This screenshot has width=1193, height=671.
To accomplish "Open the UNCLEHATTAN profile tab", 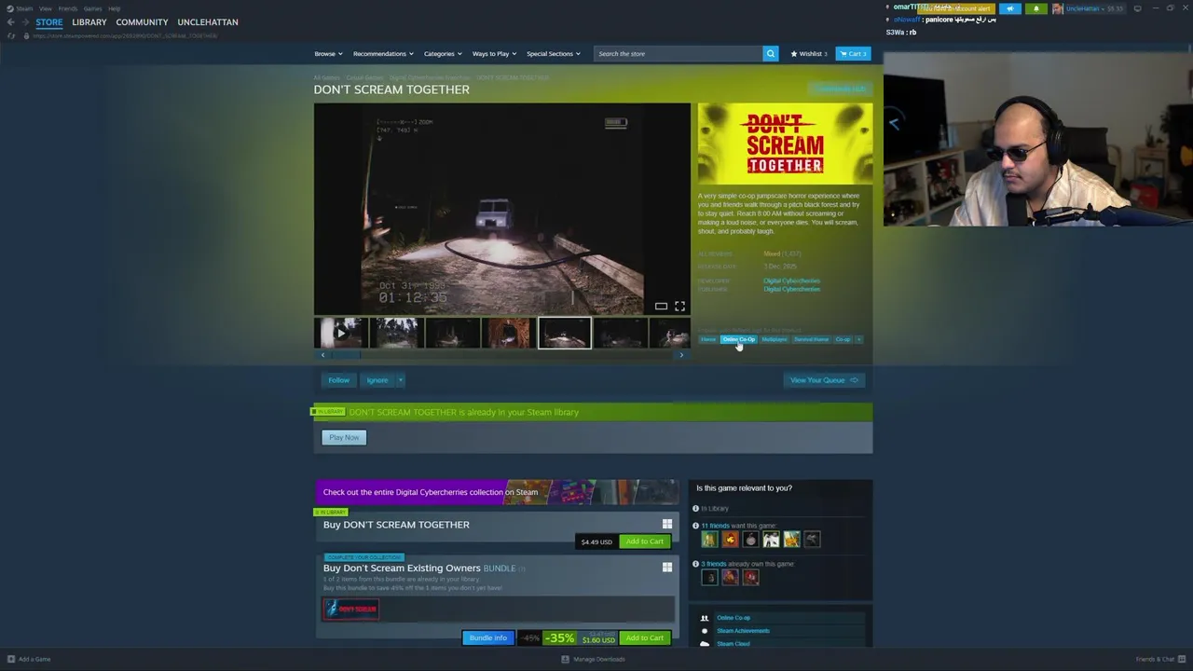I will 208,21.
